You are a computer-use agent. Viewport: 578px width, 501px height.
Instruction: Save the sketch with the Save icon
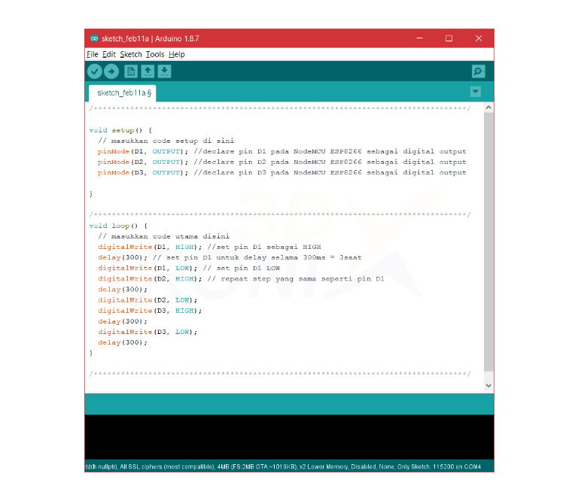tap(164, 71)
